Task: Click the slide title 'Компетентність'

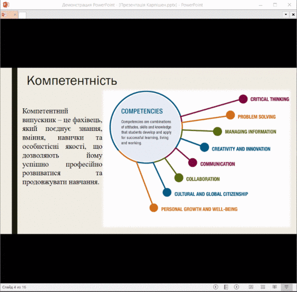Action: coord(72,80)
